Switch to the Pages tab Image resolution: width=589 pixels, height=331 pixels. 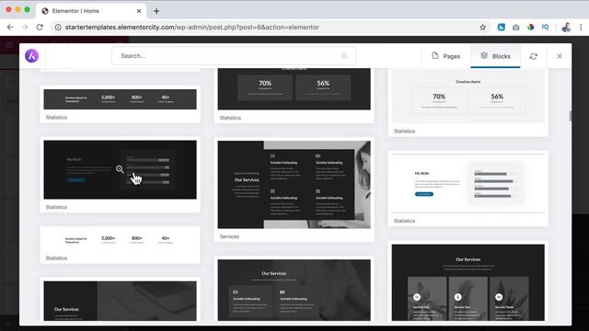pos(445,56)
